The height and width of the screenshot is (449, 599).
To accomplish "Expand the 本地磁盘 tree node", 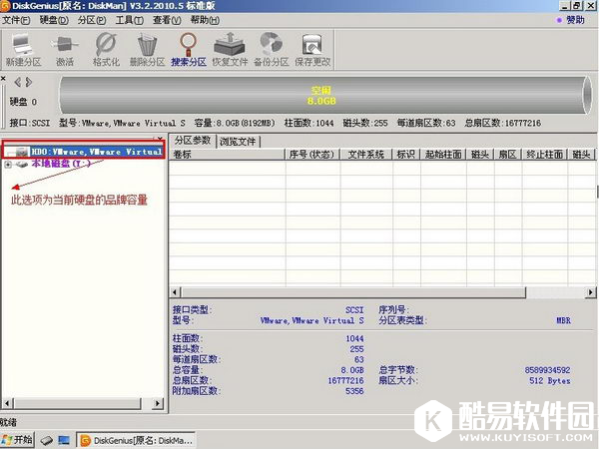I will (x=9, y=164).
